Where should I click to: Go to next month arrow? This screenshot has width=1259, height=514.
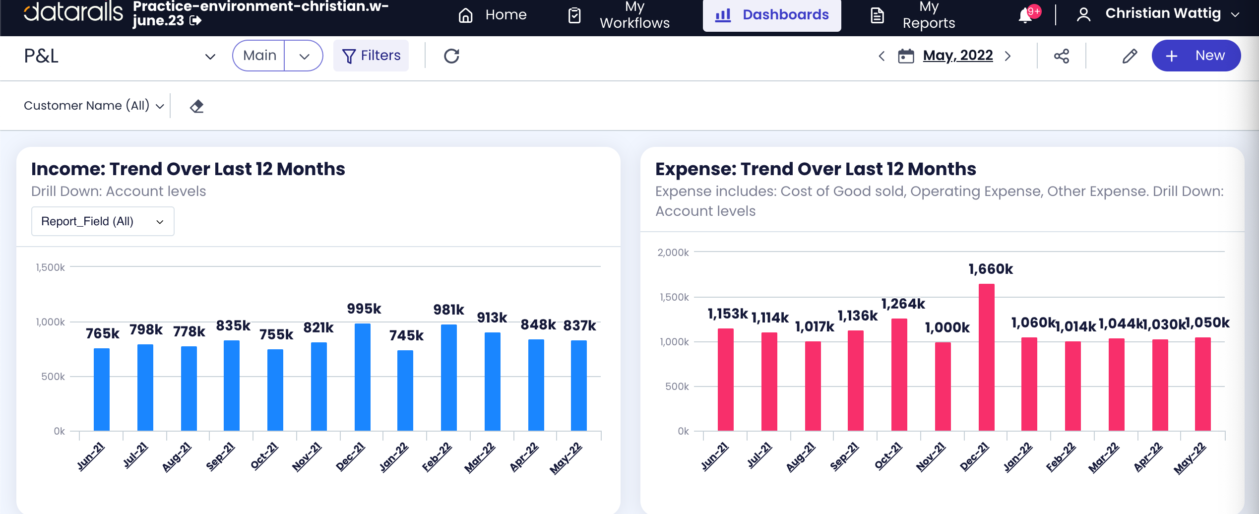tap(1007, 56)
